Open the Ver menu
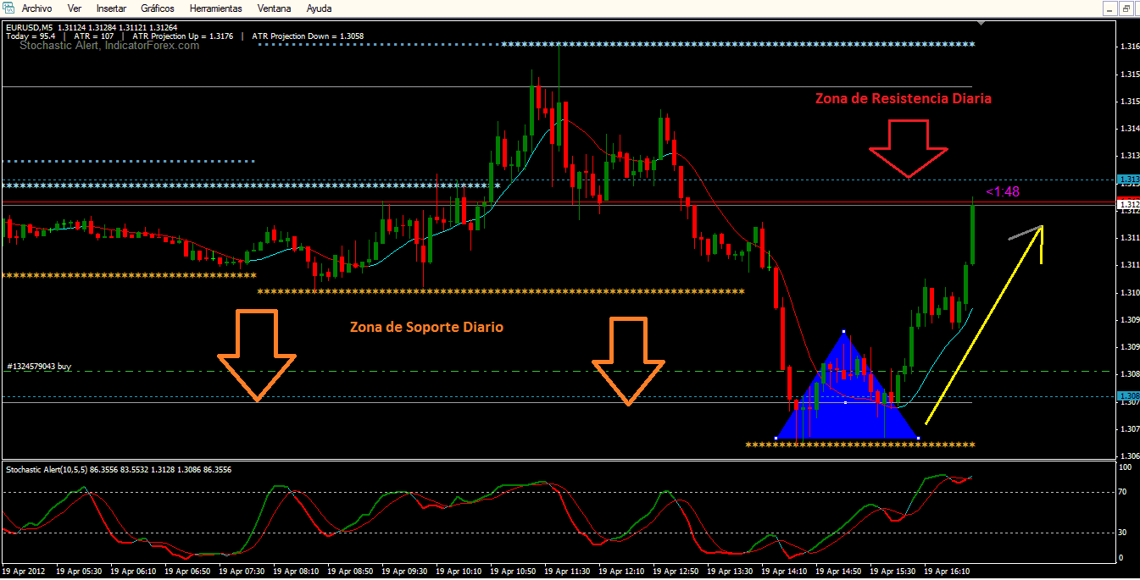Viewport: 1140px width, 580px height. pos(75,8)
